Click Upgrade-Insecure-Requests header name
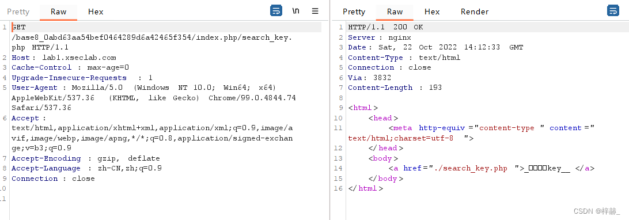 (x=69, y=78)
